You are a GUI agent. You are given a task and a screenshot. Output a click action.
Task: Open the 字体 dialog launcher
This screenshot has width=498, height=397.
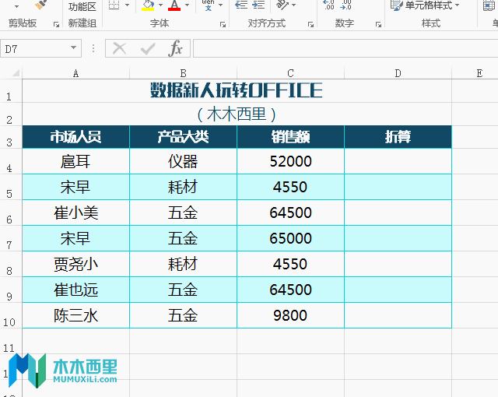coord(223,24)
